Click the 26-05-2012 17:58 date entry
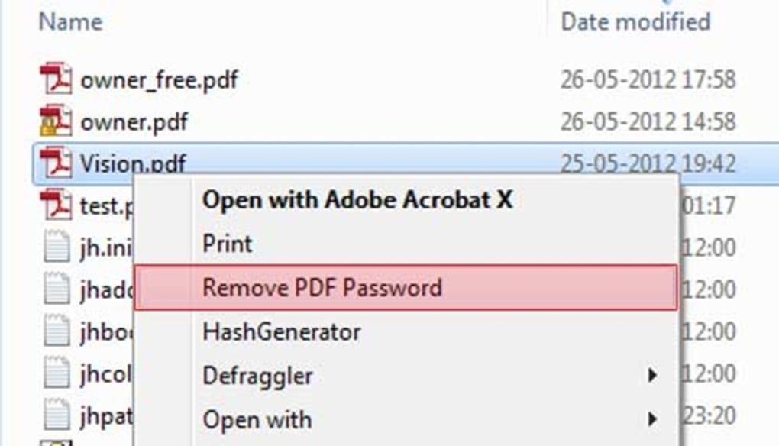 648,79
